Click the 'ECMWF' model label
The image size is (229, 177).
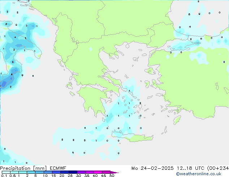(x=58, y=168)
